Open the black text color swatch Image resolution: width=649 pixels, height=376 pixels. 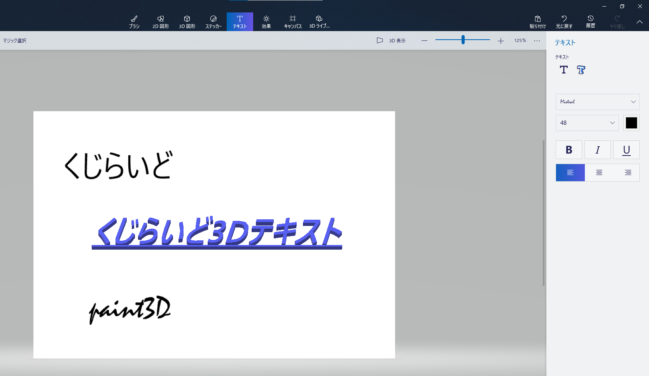coord(632,123)
